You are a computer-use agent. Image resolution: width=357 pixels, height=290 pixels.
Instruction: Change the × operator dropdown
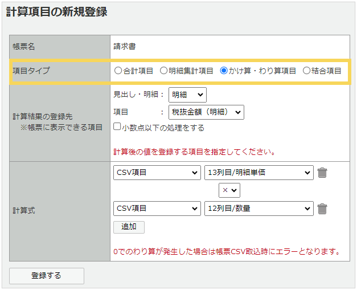(x=229, y=190)
